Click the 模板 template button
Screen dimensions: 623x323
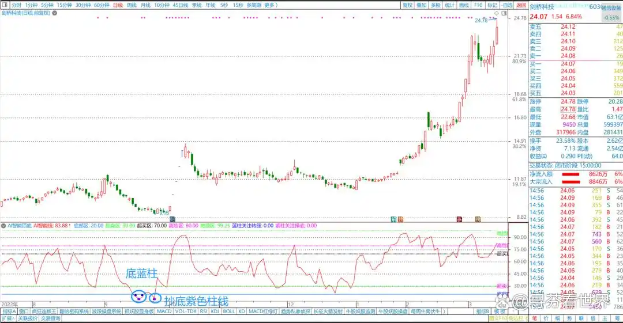499,311
